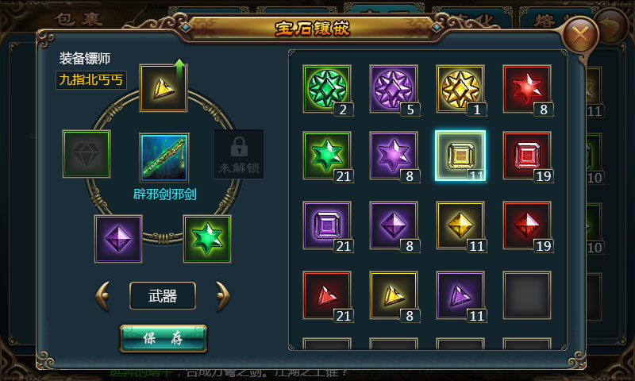
Task: Open the 包裹 tab in the background
Action: tap(78, 19)
